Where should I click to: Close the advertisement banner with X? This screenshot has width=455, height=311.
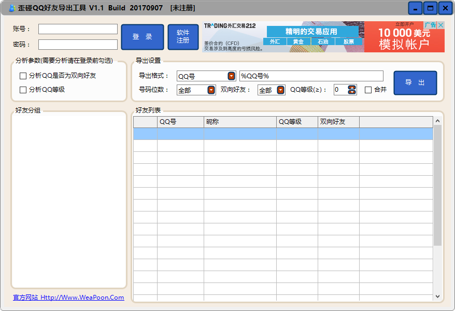point(441,25)
